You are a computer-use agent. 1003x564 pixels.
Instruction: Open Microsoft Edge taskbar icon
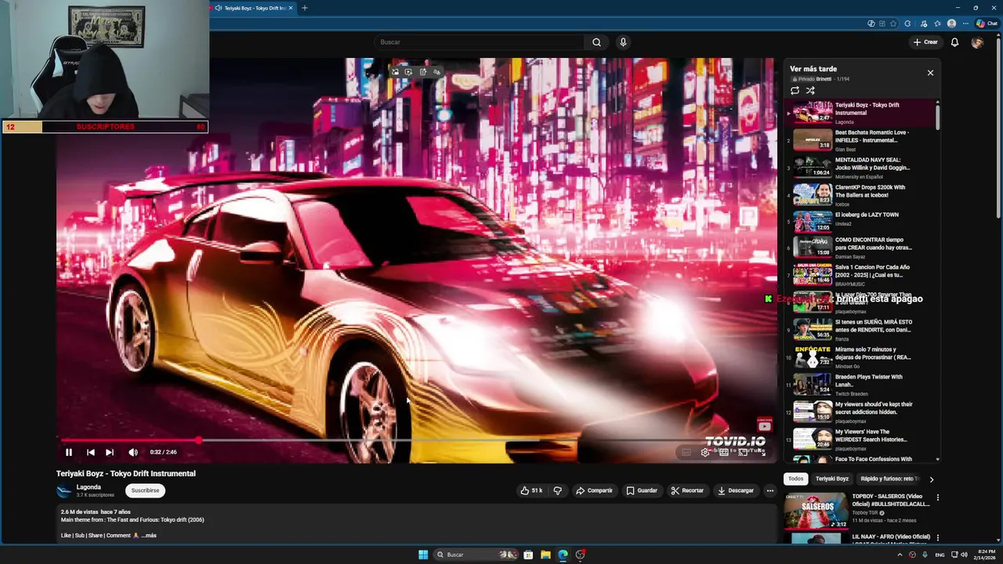[x=563, y=555]
